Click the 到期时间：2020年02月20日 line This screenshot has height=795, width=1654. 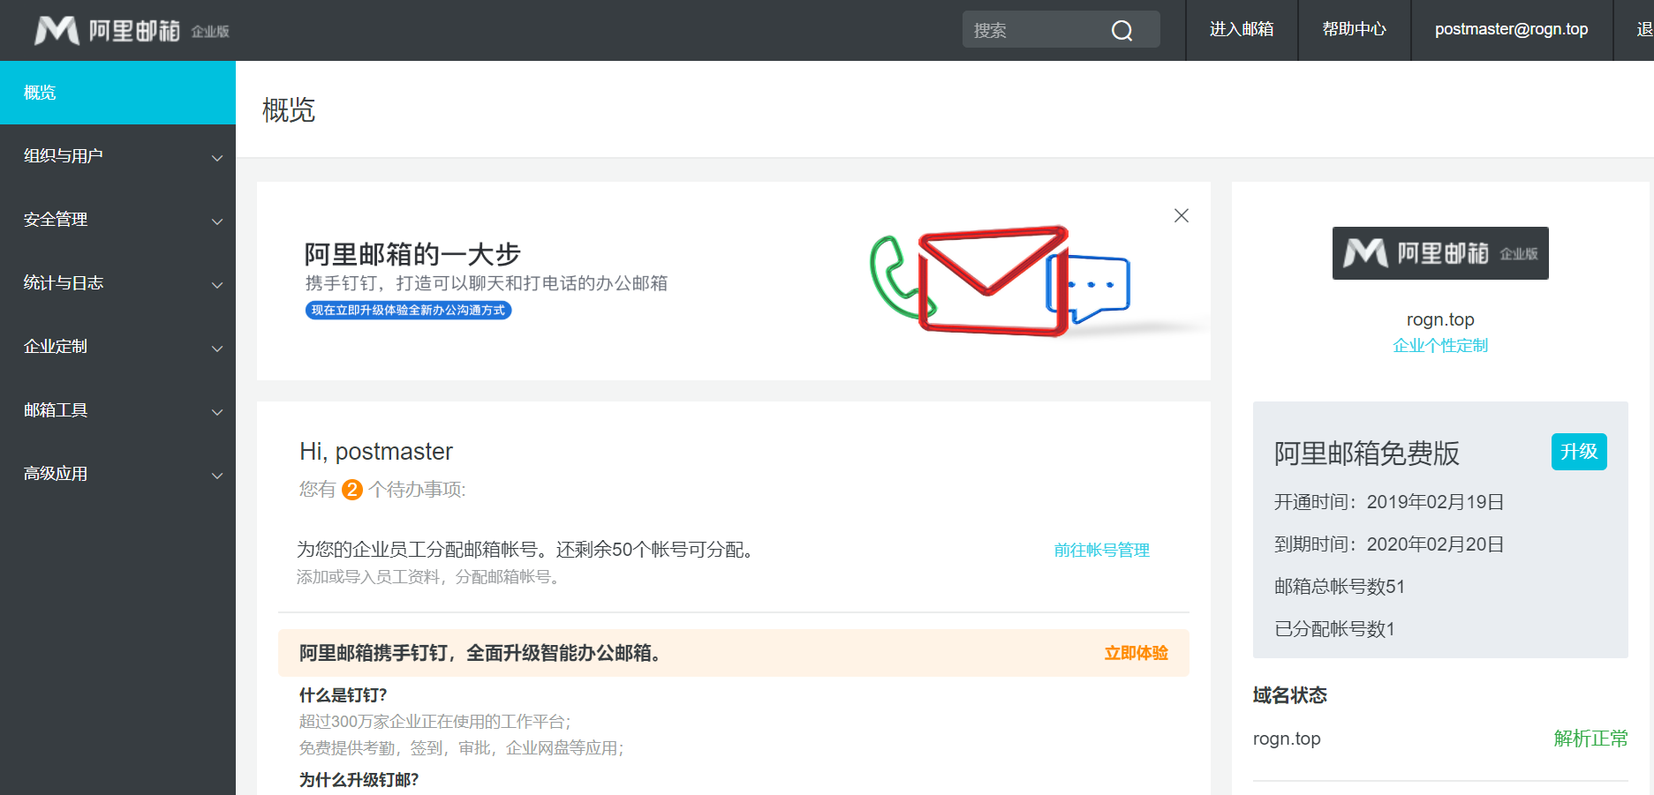[1389, 544]
